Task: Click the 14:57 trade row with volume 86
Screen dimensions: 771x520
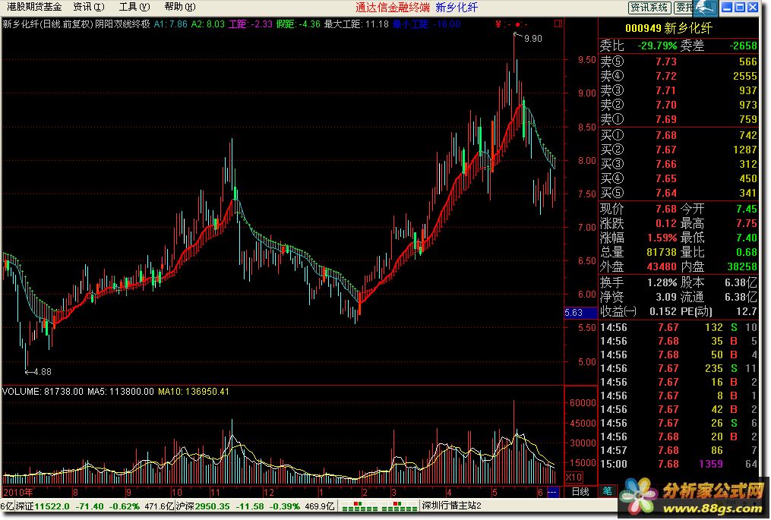Action: click(x=678, y=450)
